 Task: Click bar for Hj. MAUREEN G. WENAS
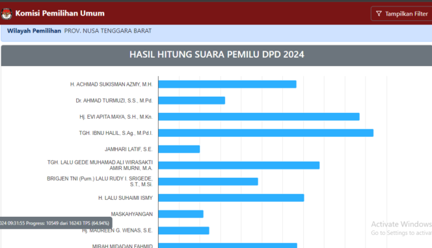(183, 230)
